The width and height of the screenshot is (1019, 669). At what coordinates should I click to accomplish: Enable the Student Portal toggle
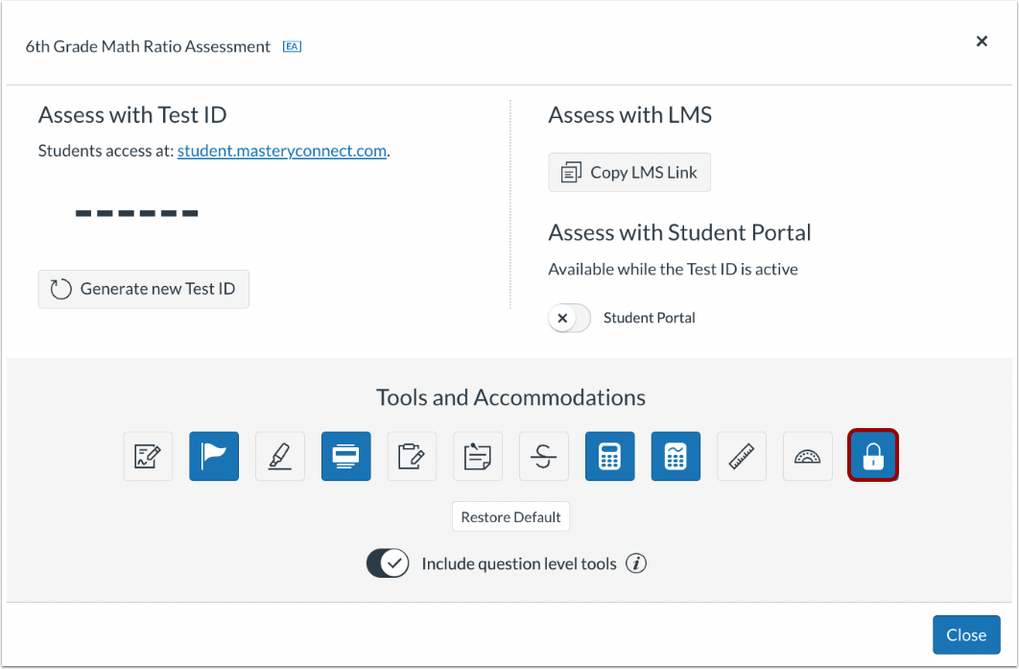coord(569,318)
